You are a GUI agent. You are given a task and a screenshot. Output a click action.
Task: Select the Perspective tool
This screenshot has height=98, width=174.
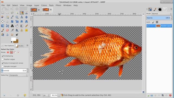pos(26,22)
